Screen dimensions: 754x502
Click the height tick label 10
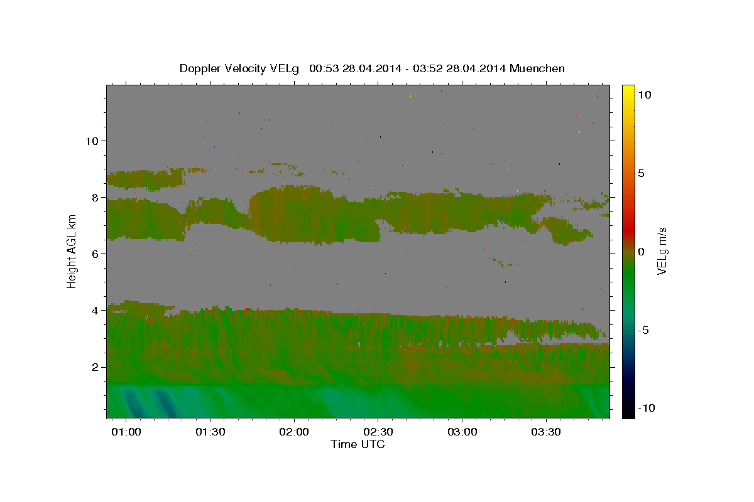[x=92, y=141]
